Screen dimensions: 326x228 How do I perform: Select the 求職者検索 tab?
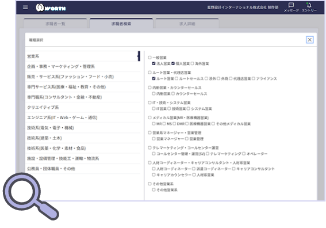pos(121,24)
